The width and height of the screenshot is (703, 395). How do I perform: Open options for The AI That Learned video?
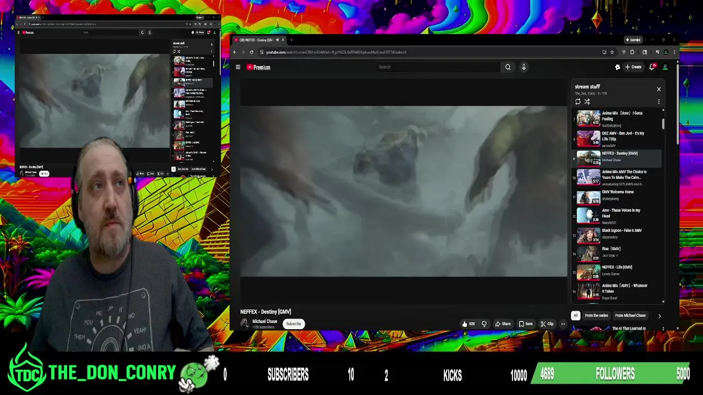point(663,329)
